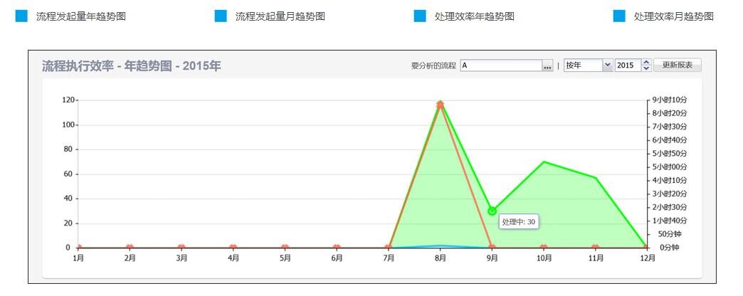Screen dimensions: 743x296
Task: Click the red marker at 2月
Action: click(130, 248)
